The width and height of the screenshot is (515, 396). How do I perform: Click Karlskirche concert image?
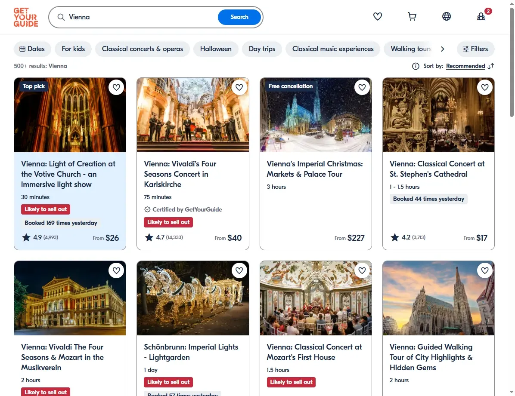[x=193, y=115]
